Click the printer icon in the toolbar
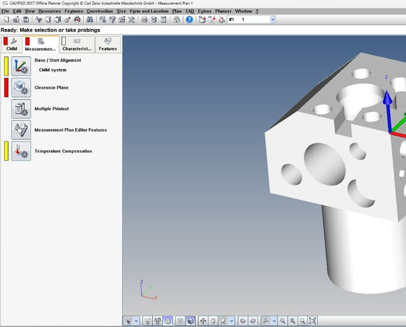Viewport: 406px width, 327px height. (144, 19)
